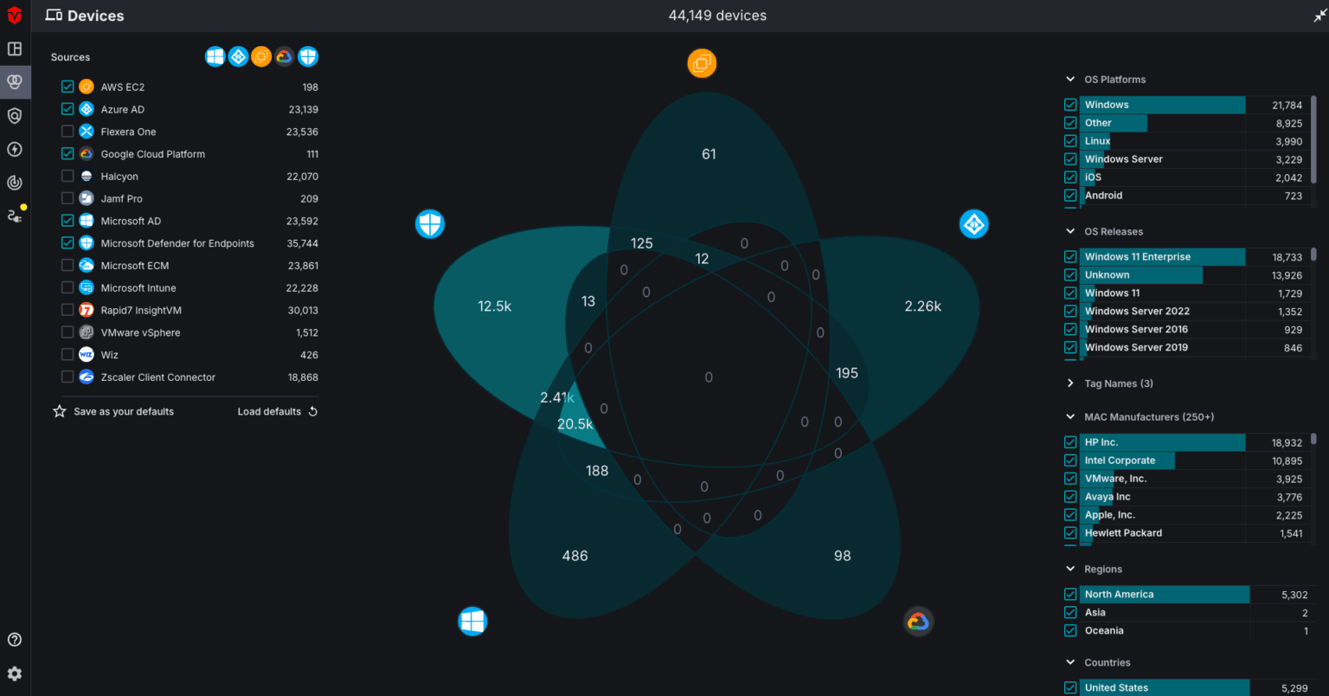Collapse the OS Platforms section
Screen dimensions: 1329x696
tap(1070, 80)
